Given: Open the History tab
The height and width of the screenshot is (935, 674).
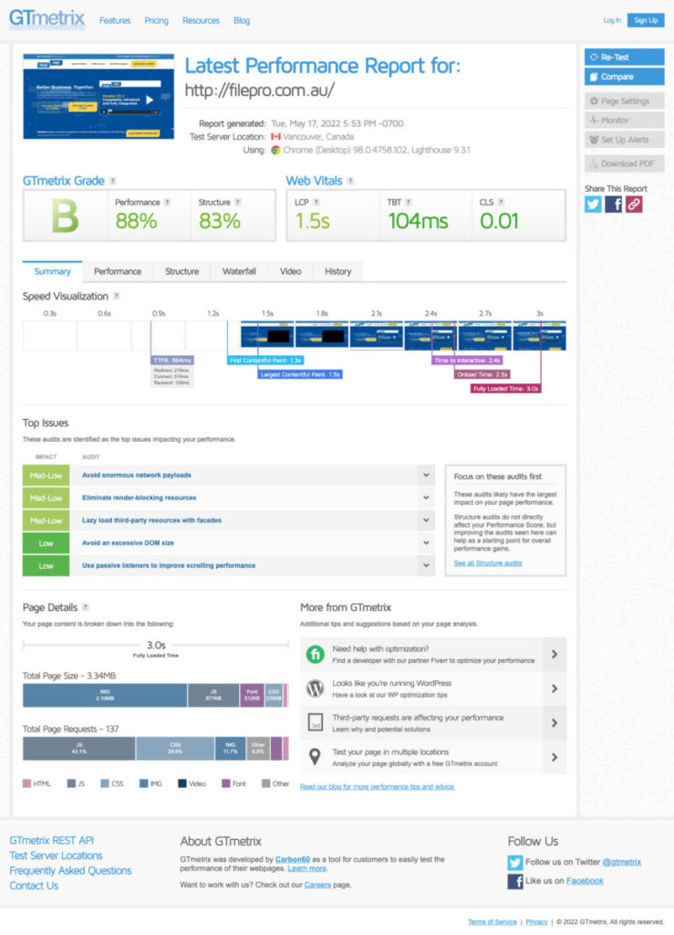Looking at the screenshot, I should (338, 271).
